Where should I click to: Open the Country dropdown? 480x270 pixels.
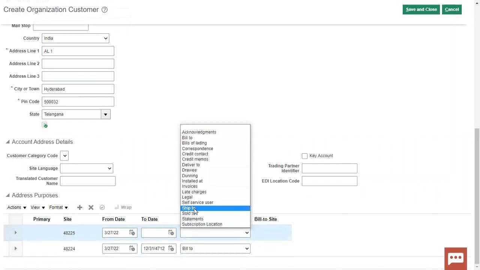point(75,38)
